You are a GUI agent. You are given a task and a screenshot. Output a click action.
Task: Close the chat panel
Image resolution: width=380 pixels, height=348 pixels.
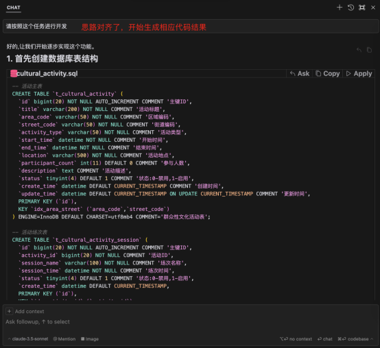click(373, 8)
